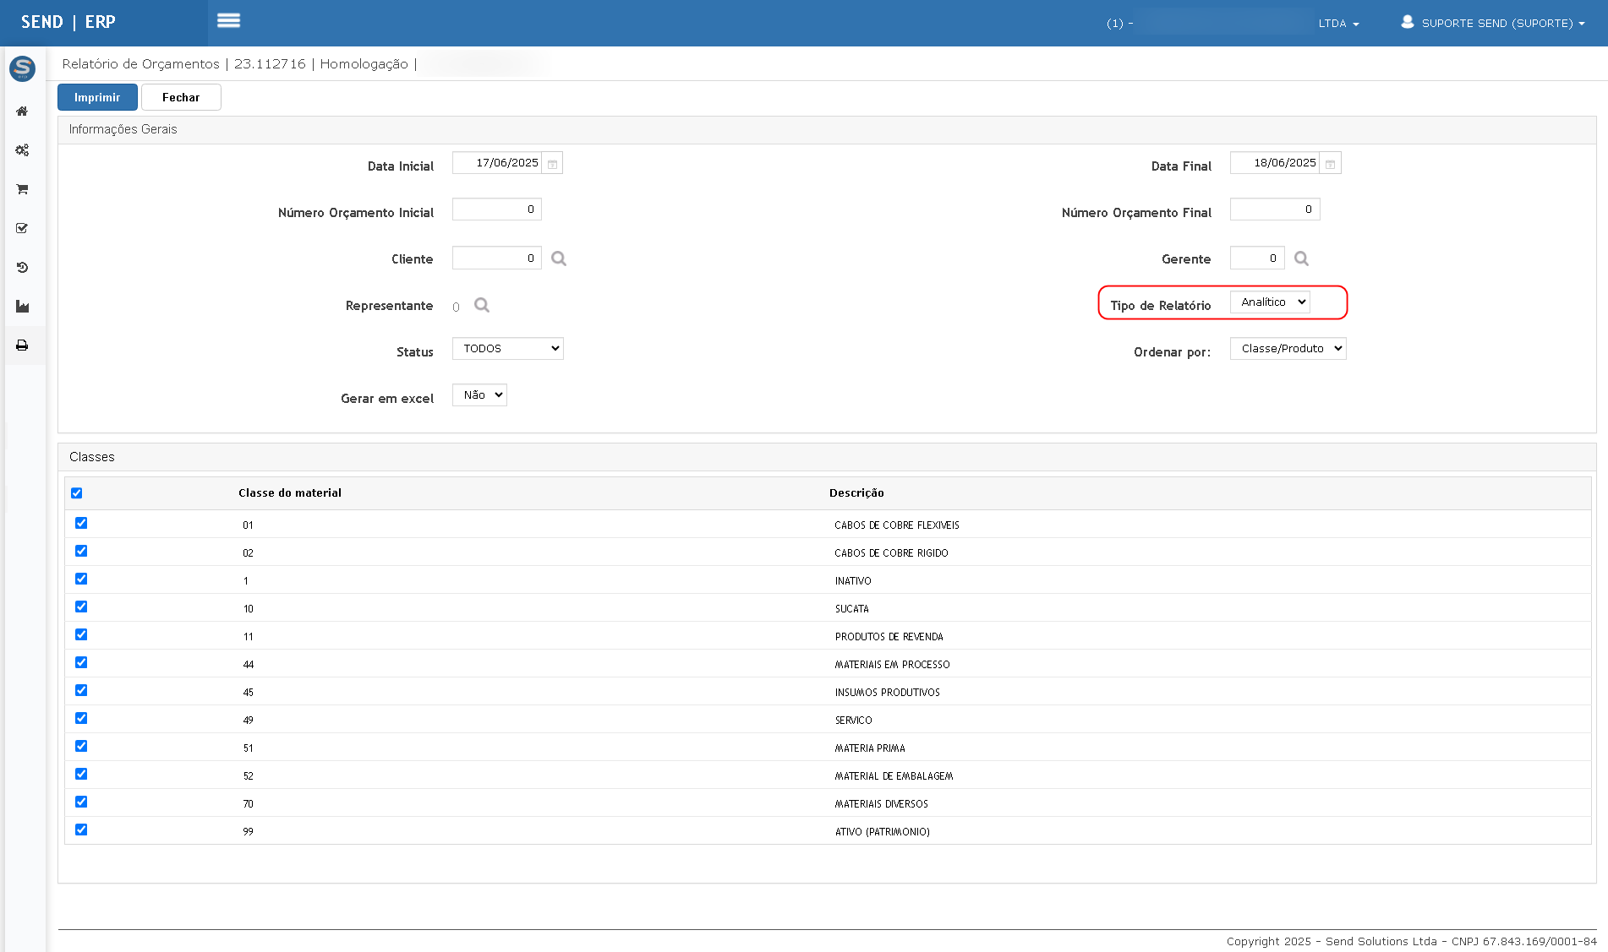The width and height of the screenshot is (1608, 952).
Task: Open the Status dropdown showing TODOS
Action: tap(507, 349)
